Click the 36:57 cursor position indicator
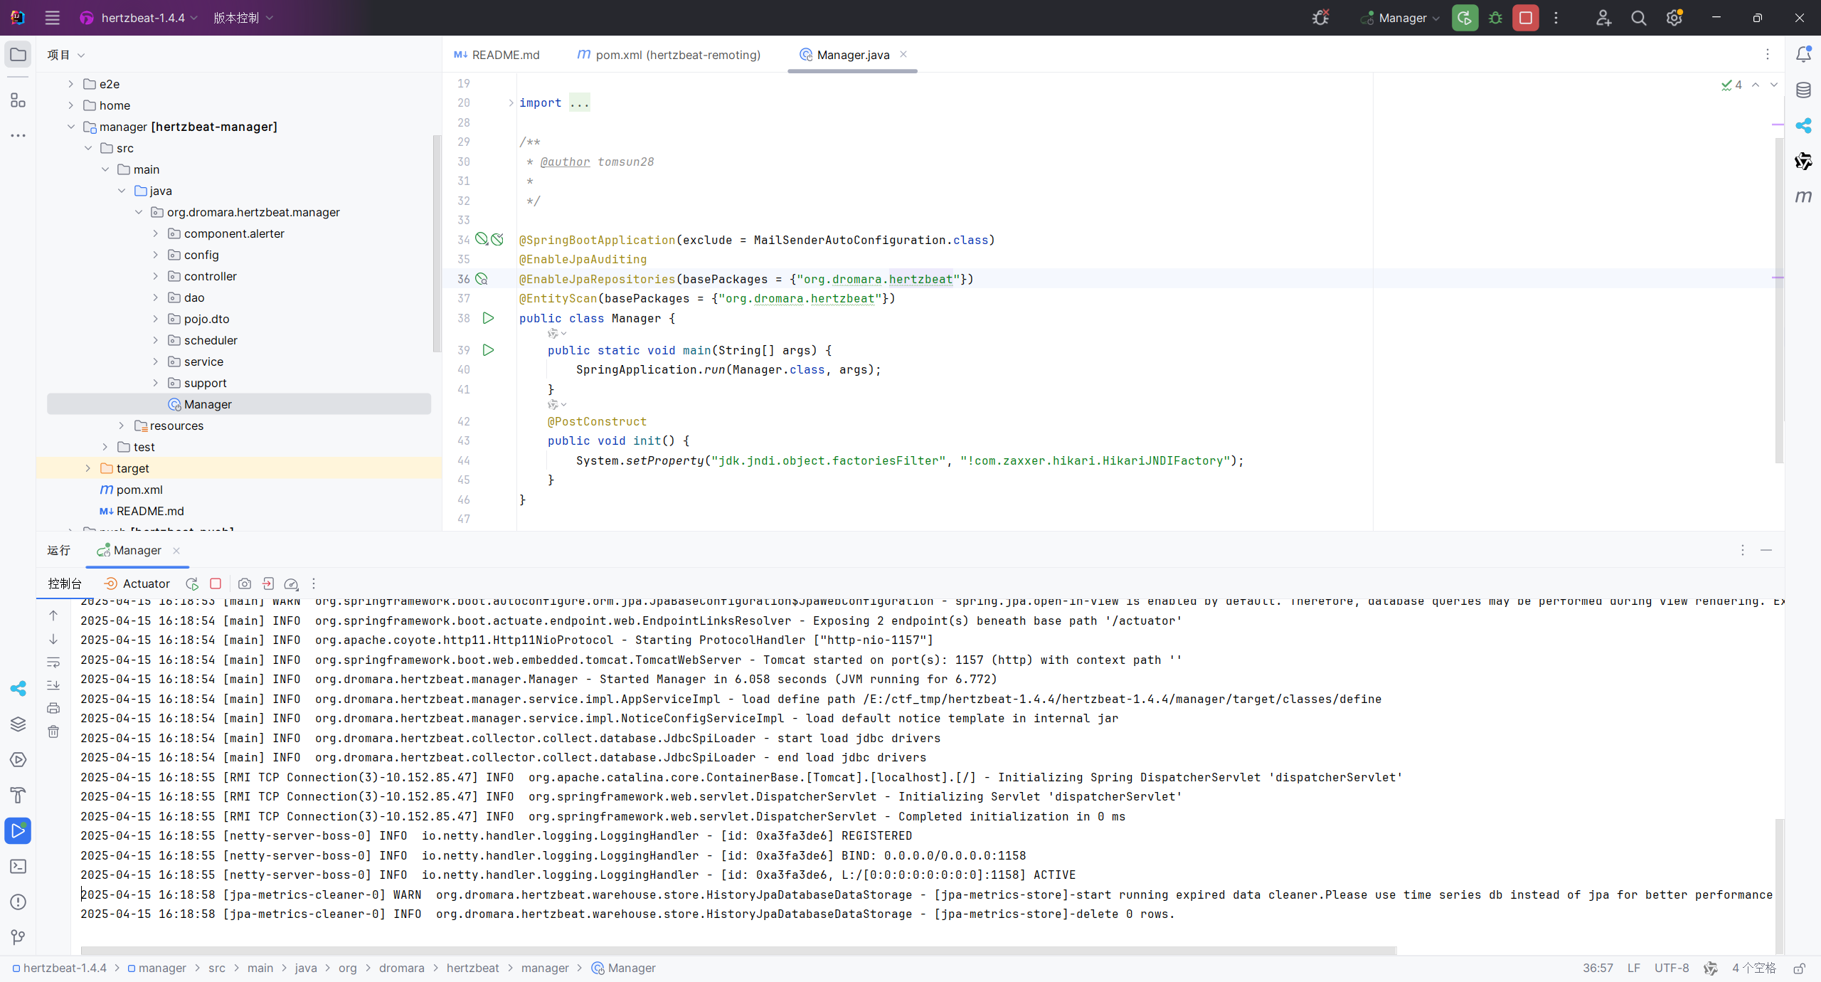The width and height of the screenshot is (1821, 982). click(1598, 968)
